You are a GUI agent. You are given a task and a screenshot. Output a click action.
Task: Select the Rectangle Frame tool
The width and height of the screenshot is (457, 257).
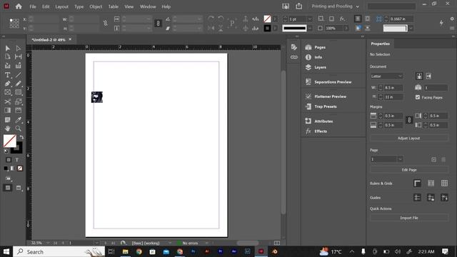click(8, 93)
